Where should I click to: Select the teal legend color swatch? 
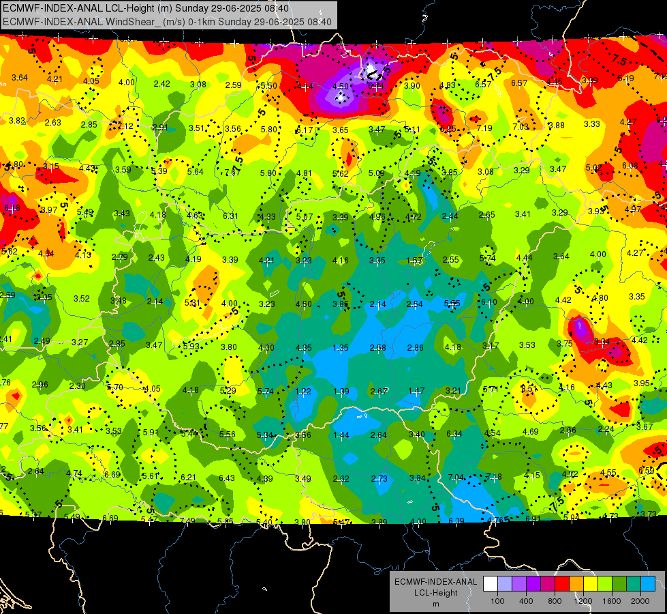[634, 584]
